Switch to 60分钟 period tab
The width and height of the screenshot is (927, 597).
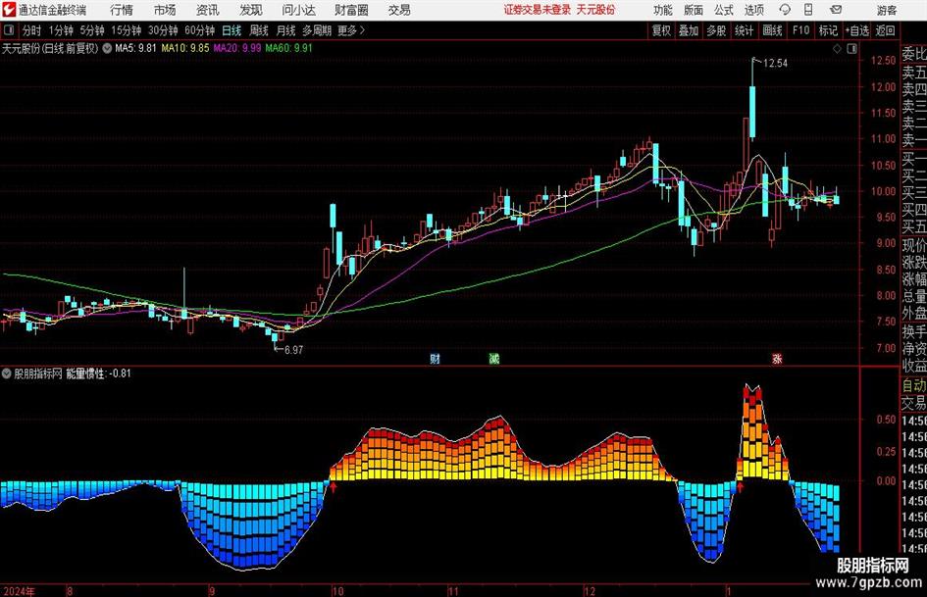click(x=200, y=30)
